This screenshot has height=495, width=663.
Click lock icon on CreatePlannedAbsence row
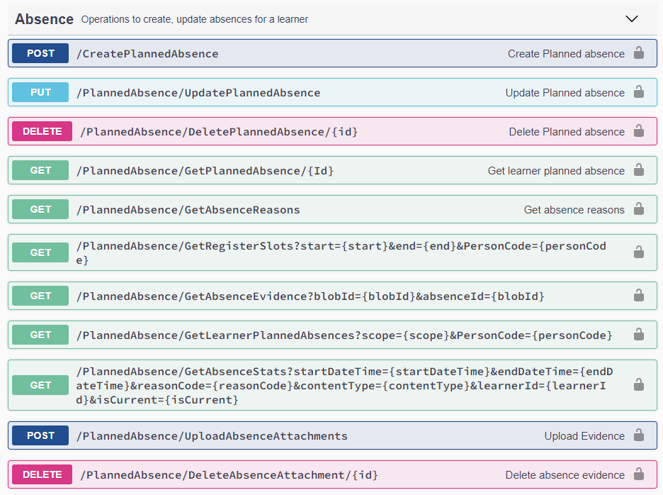click(639, 53)
